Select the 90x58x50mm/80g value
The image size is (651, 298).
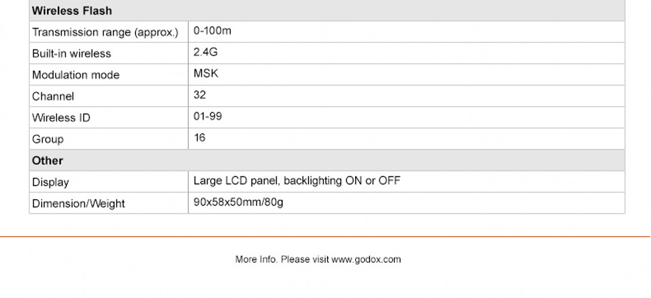point(238,202)
